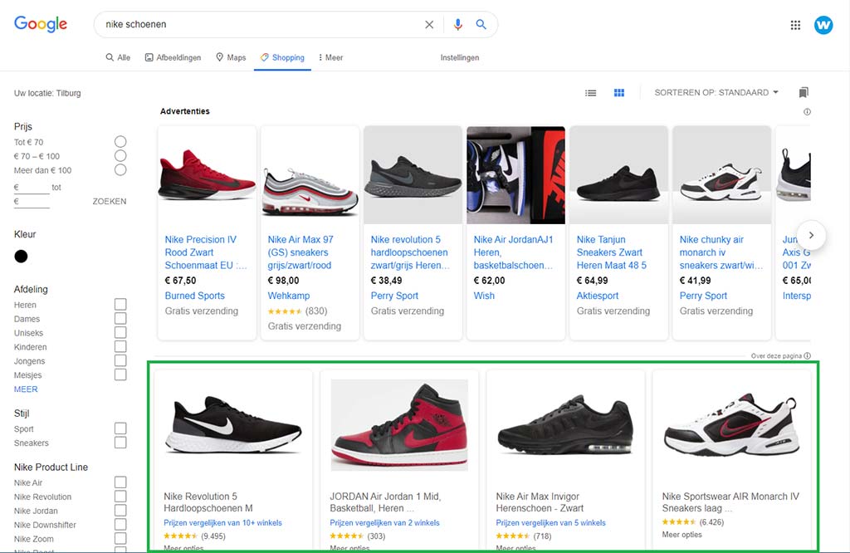Visit Wehkamp store link
The height and width of the screenshot is (553, 850).
(x=289, y=296)
